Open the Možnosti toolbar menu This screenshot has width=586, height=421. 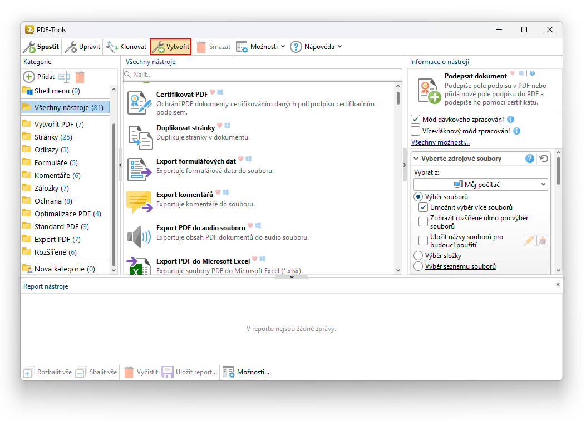click(260, 47)
